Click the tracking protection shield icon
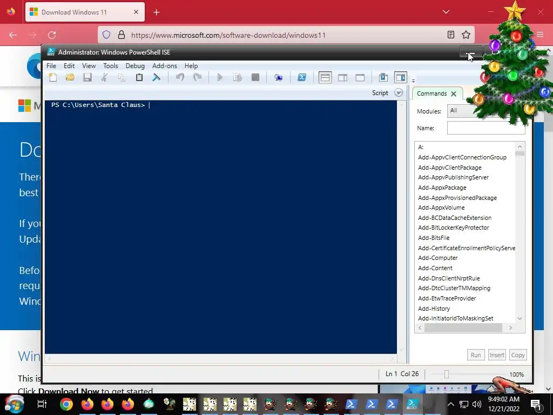Viewport: 553px width, 415px height. click(106, 35)
